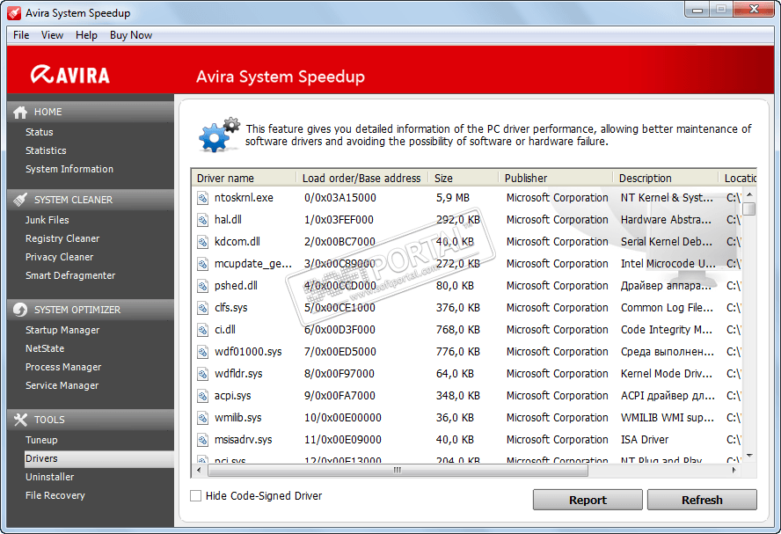Screen dimensions: 781x534
Task: Click the Avira logo in the red banner
Action: point(70,75)
